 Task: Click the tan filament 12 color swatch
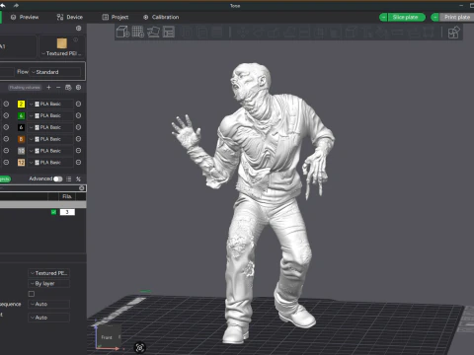point(21,162)
